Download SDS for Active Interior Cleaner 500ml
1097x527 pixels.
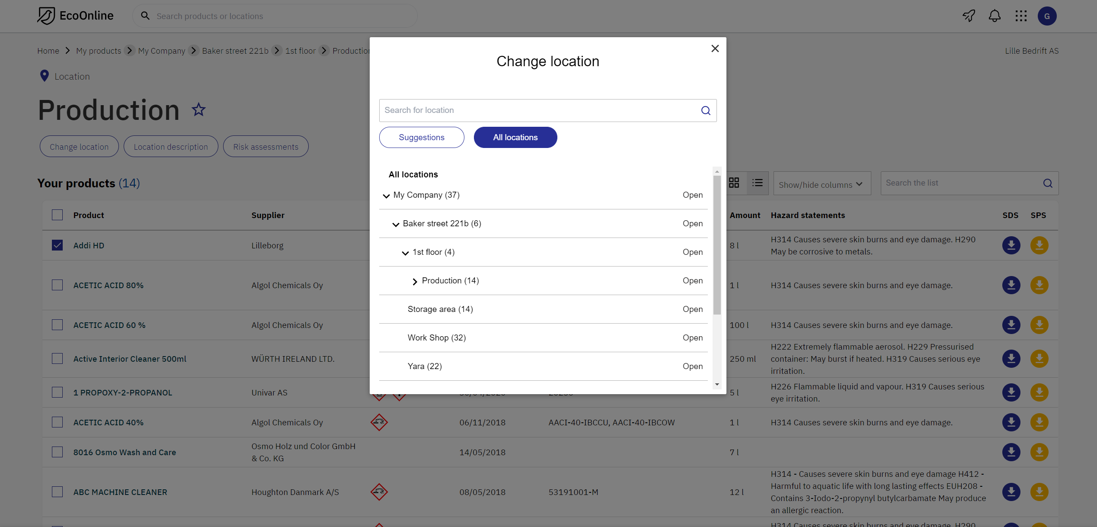pos(1011,359)
